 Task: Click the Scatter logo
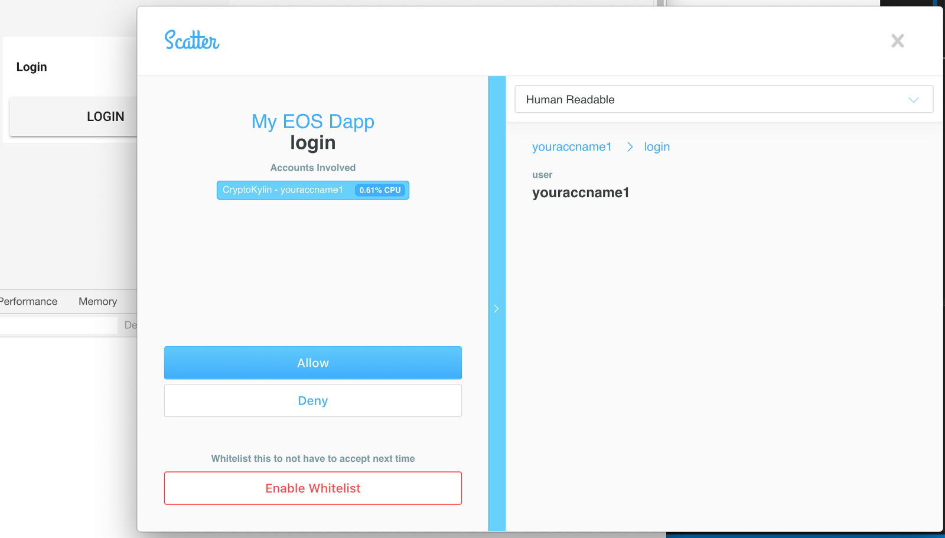[192, 40]
